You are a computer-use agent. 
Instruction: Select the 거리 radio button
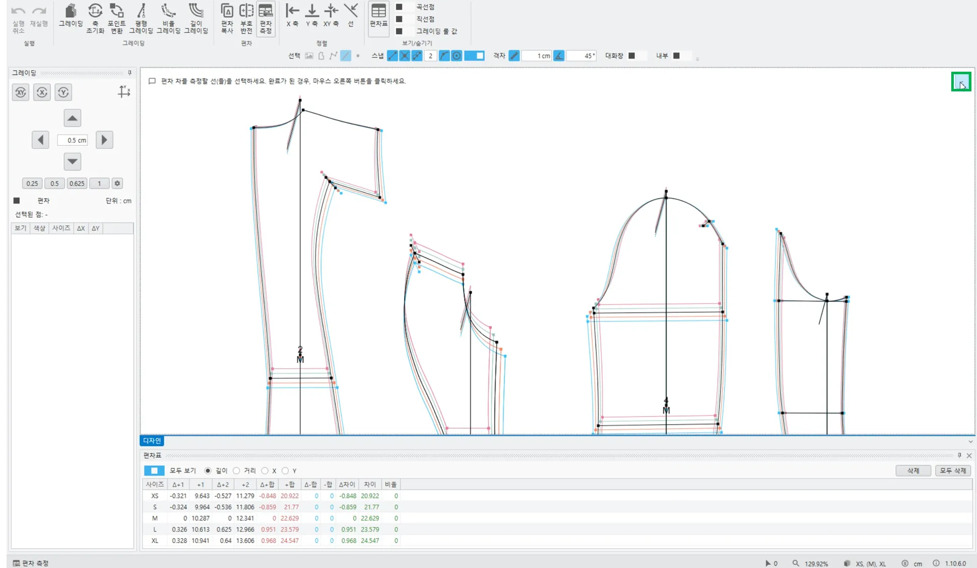coord(237,471)
